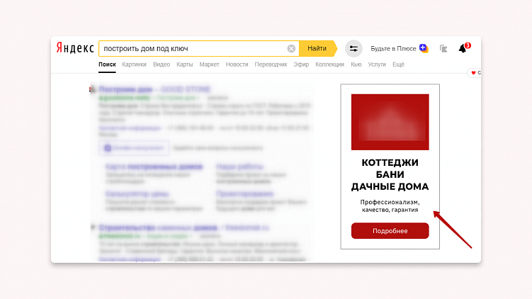The width and height of the screenshot is (532, 299).
Task: Click the text 'Профессионализм, качество, гарантия'
Action: click(390, 206)
